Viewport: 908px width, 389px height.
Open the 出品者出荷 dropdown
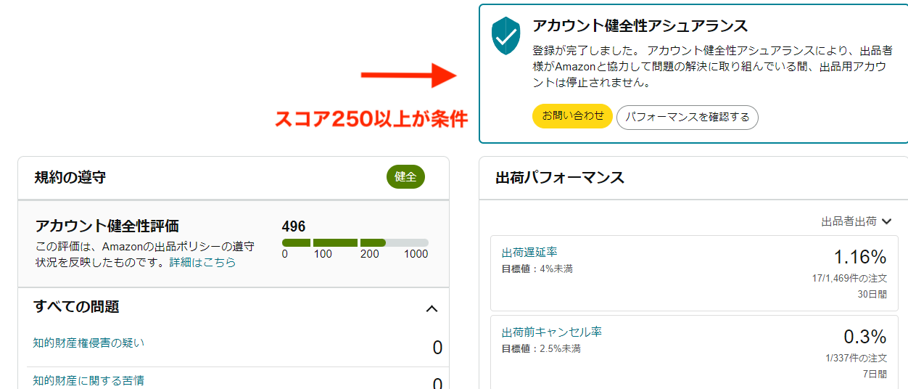[856, 221]
